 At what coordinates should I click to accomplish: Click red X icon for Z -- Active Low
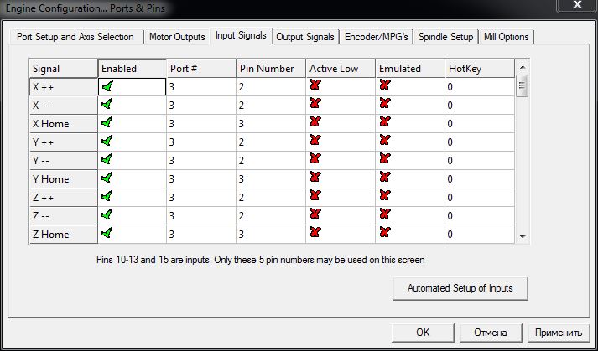pos(315,214)
